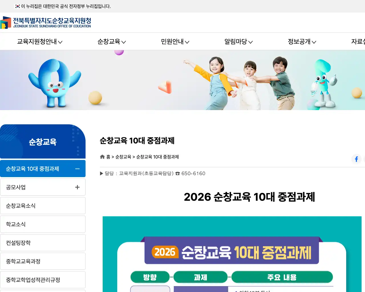Open 중학교학업성적관리규정 sidebar item
The width and height of the screenshot is (365, 292).
coord(43,280)
